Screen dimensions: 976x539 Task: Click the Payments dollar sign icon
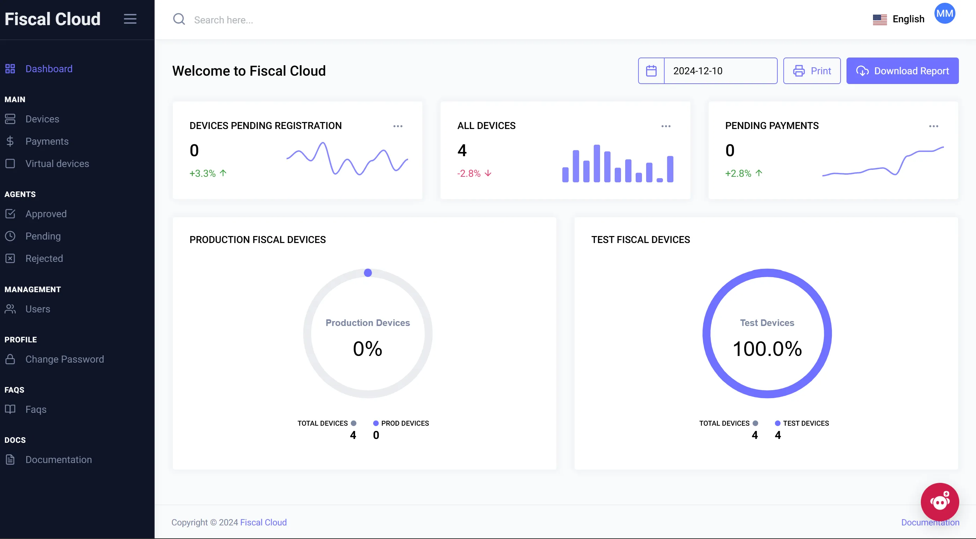tap(10, 141)
